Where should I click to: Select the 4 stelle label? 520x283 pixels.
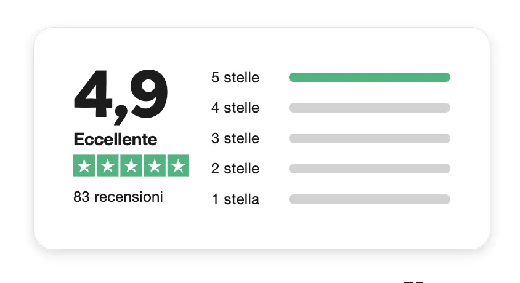click(235, 108)
